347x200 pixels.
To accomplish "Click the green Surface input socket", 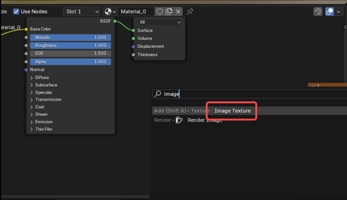I will click(x=134, y=30).
